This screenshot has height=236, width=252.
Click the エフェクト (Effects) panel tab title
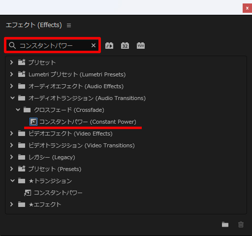tap(34, 25)
